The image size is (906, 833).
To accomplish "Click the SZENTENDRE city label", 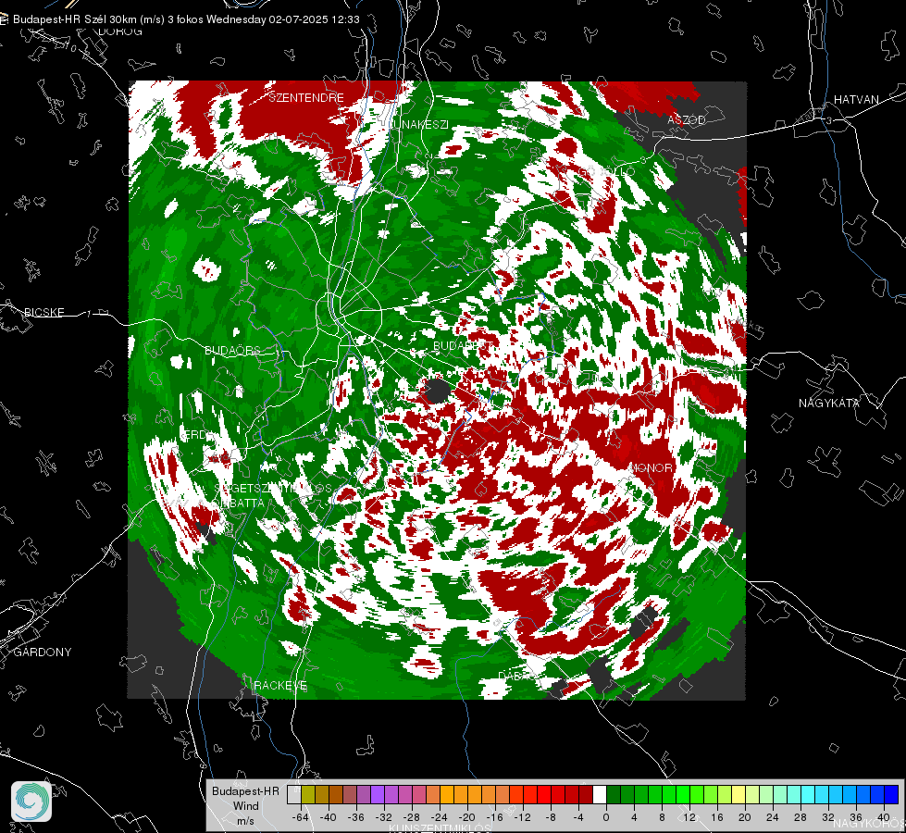I will click(x=306, y=98).
